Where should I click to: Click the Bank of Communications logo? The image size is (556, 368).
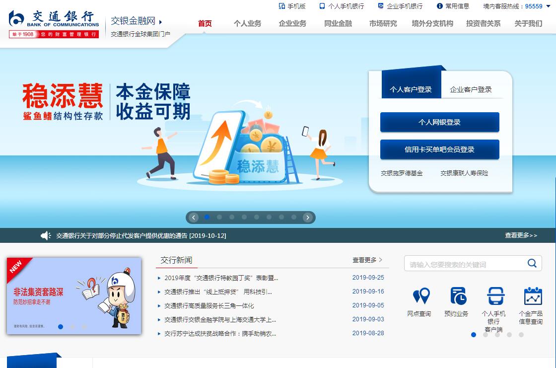coord(54,23)
